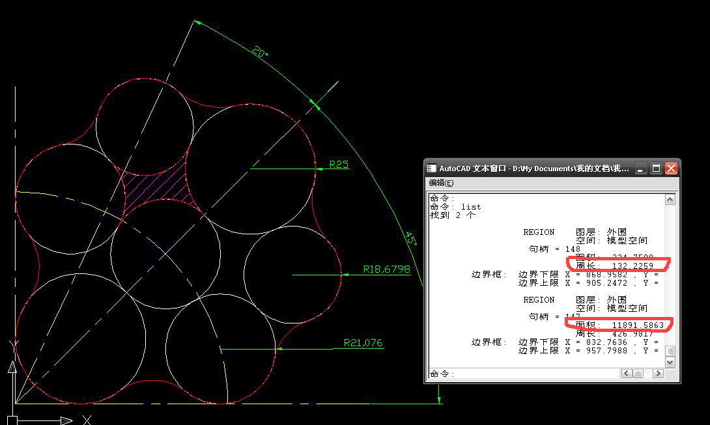This screenshot has width=710, height=425.
Task: Click the horizontal scroll right arrow
Action: pyautogui.click(x=658, y=374)
